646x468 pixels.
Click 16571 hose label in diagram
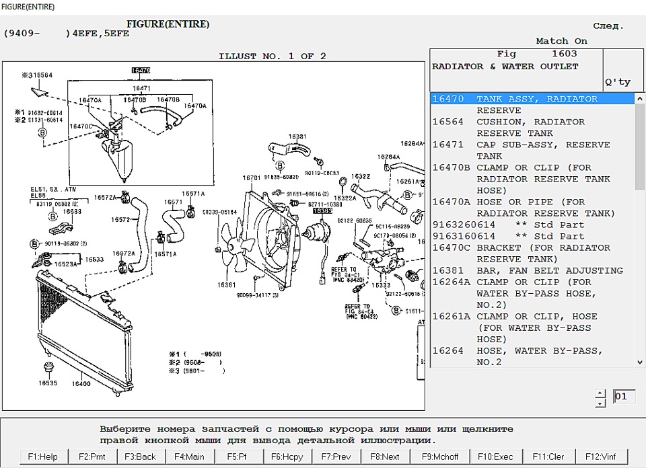[x=173, y=202]
